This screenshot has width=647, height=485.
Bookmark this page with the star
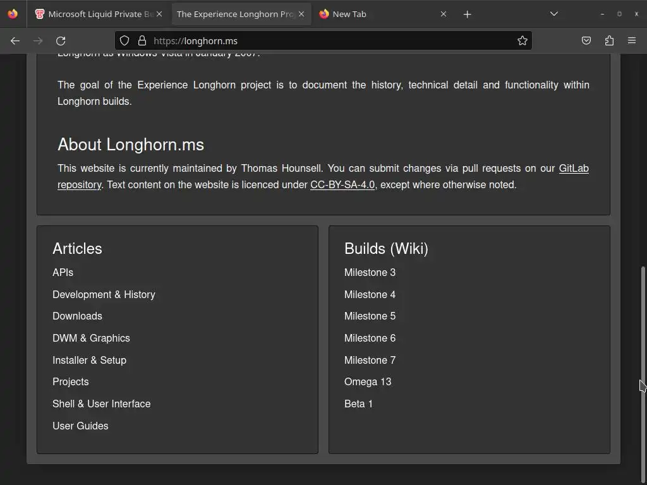(523, 40)
